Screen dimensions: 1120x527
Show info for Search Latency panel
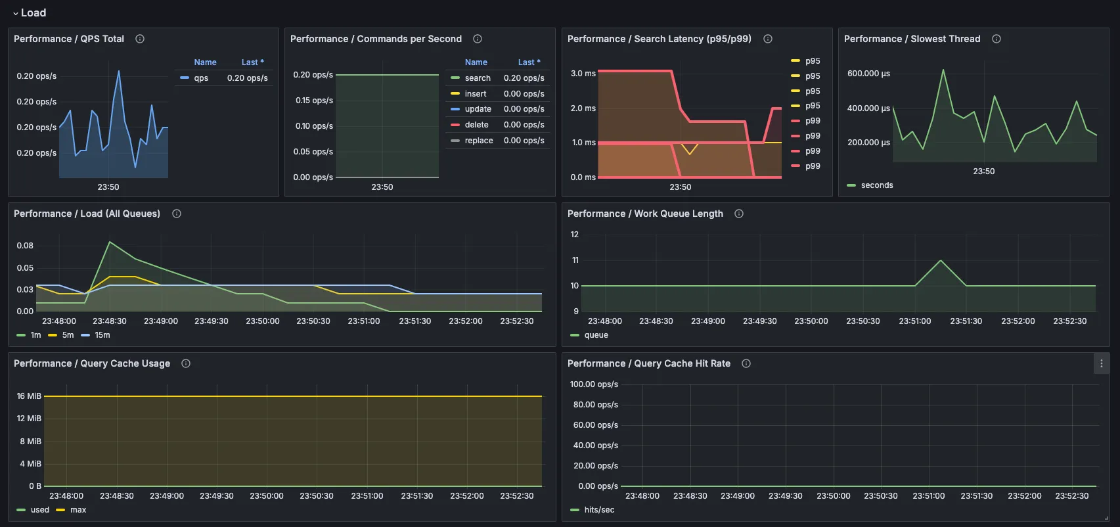(767, 39)
